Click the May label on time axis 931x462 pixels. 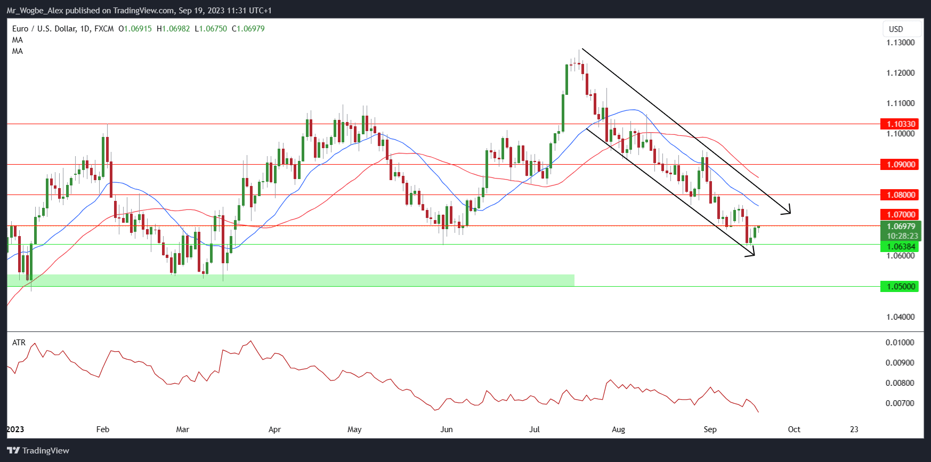(x=354, y=429)
